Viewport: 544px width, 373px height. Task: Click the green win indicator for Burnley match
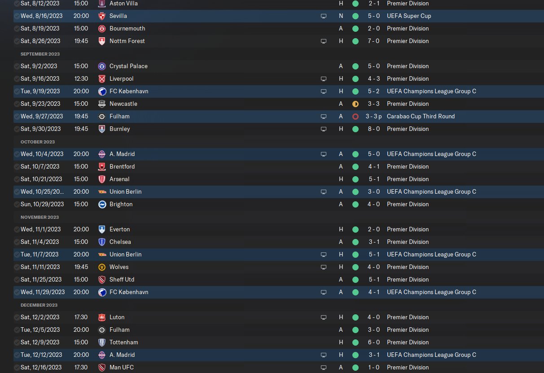355,129
